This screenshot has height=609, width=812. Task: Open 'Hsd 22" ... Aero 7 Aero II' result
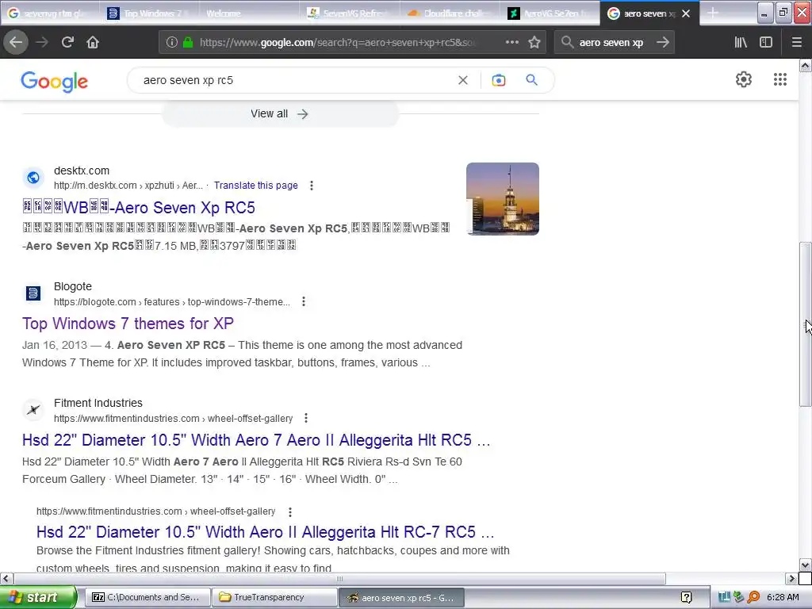(x=256, y=440)
